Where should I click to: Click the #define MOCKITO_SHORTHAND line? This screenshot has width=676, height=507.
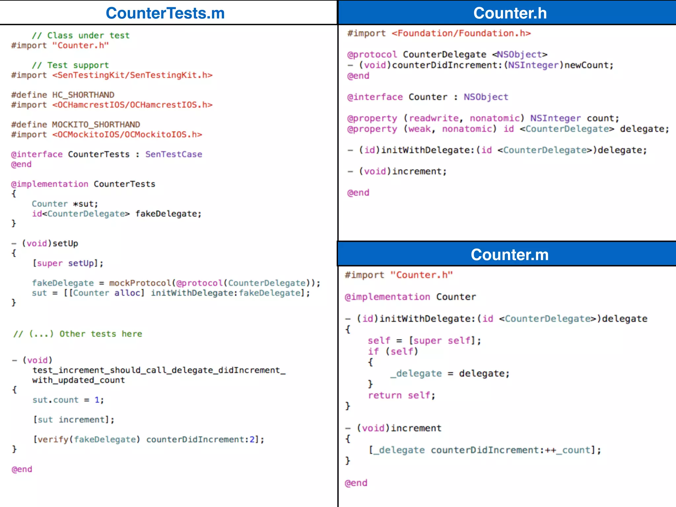coord(76,124)
